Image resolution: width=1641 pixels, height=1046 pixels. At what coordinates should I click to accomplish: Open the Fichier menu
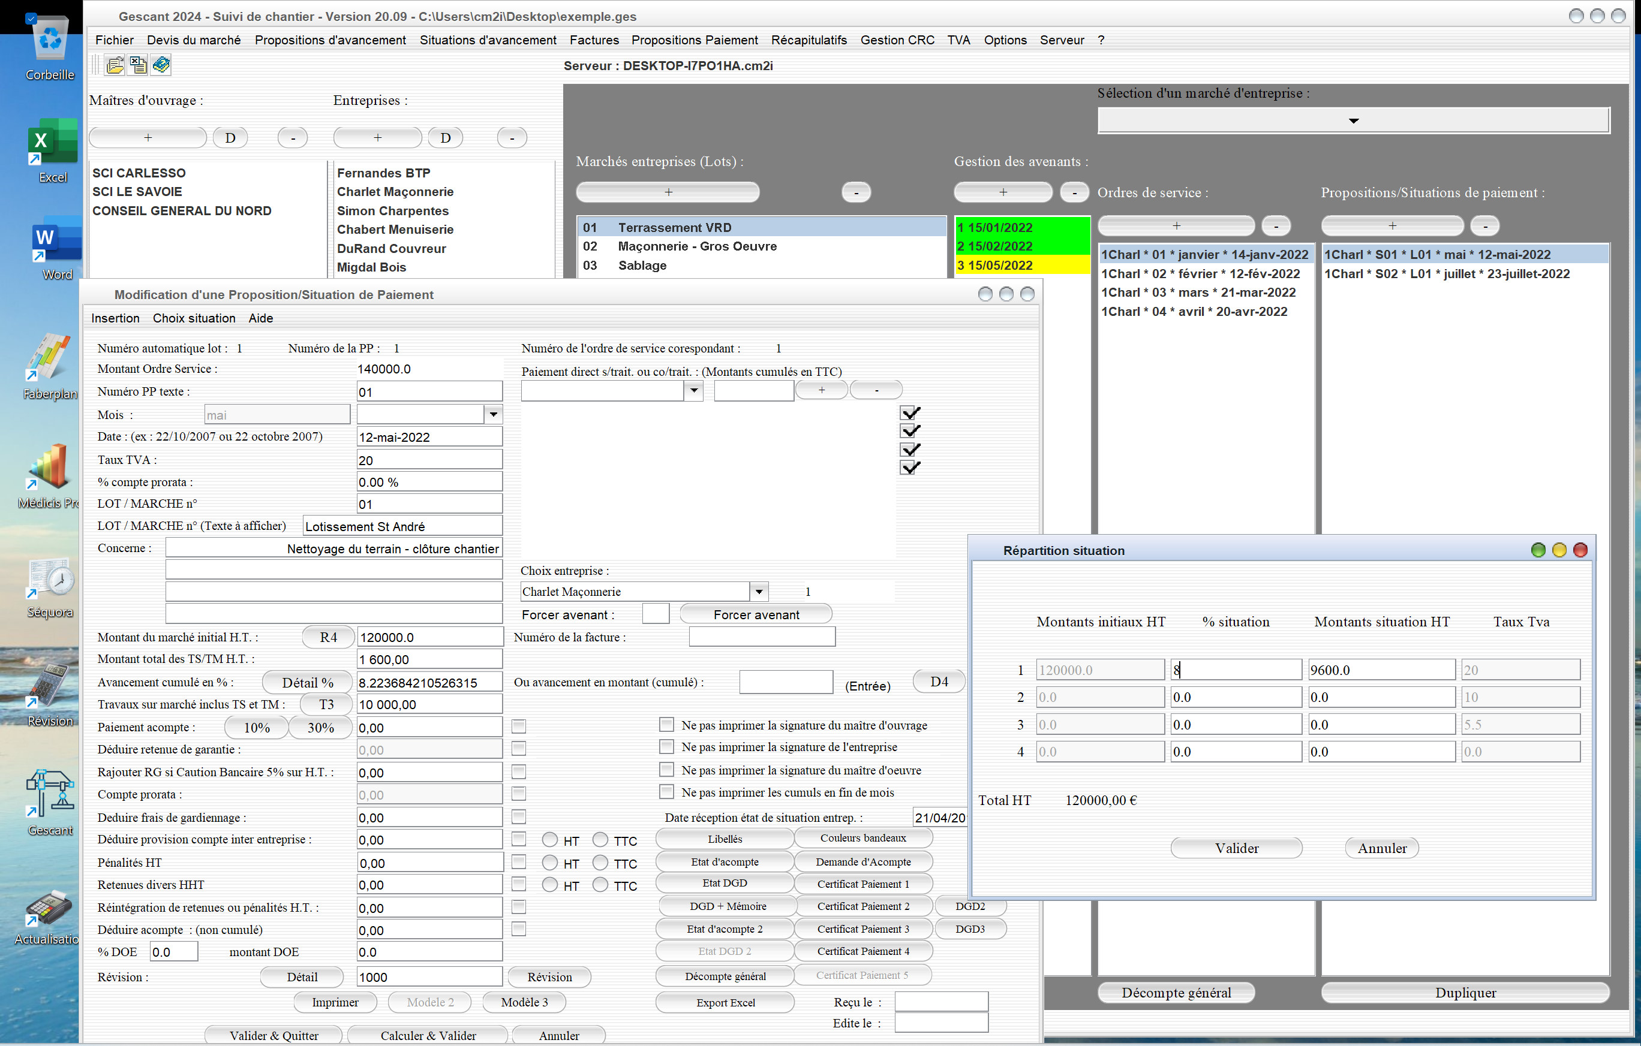115,40
